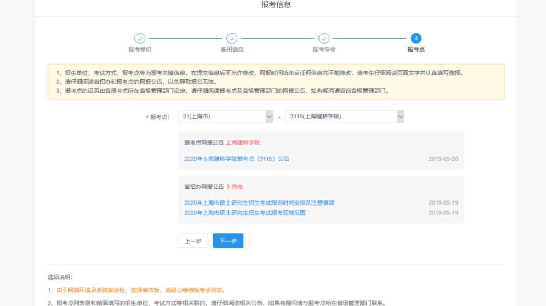Jump to the 报考专业 step label
Screen dimensions: 546x306
click(324, 49)
